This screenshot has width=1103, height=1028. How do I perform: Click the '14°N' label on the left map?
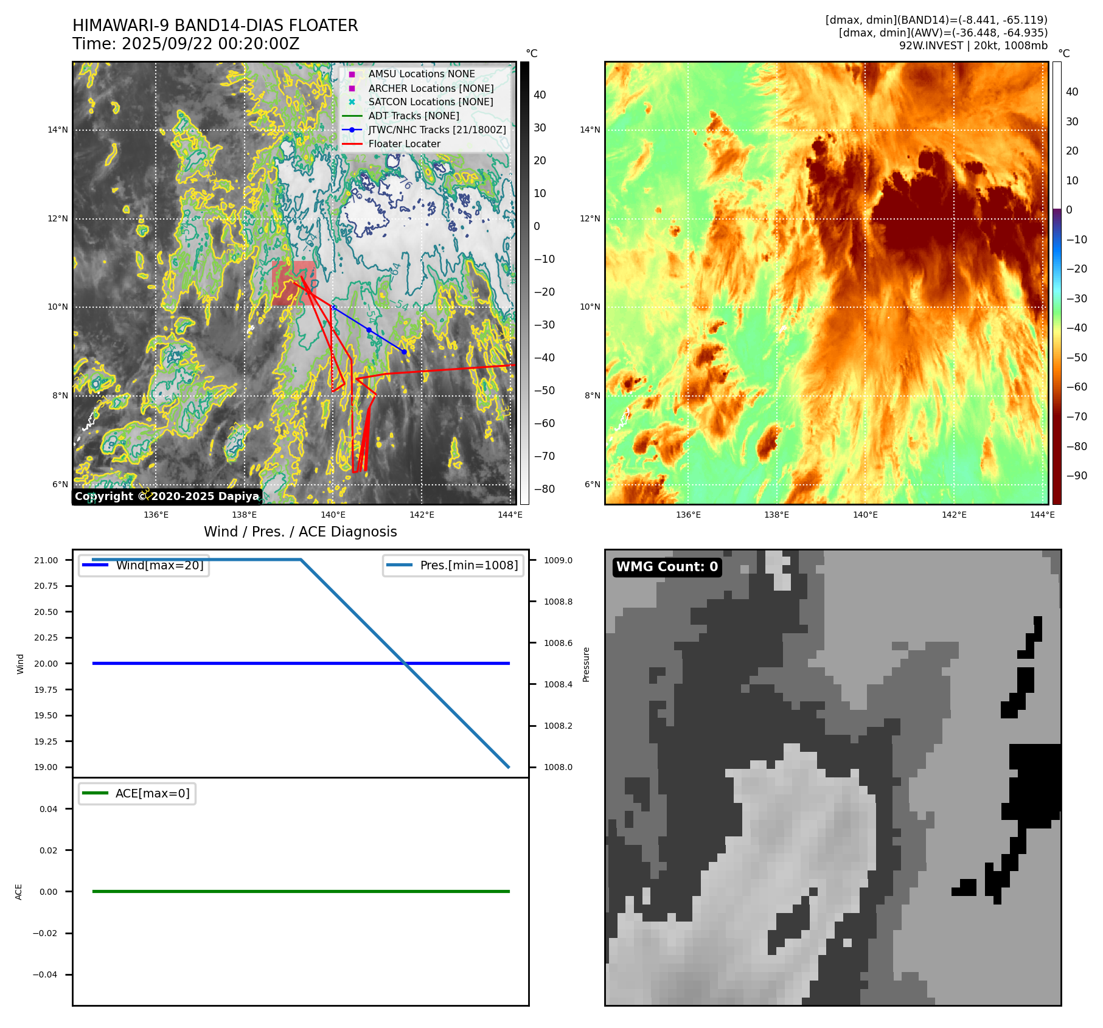point(58,130)
